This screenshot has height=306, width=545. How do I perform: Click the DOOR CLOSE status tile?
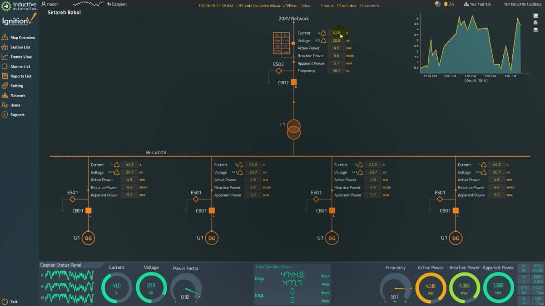pos(537,278)
